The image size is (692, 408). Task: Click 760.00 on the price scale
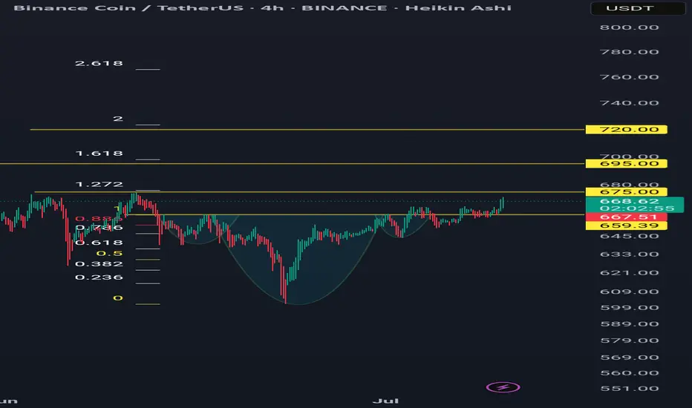pyautogui.click(x=630, y=77)
